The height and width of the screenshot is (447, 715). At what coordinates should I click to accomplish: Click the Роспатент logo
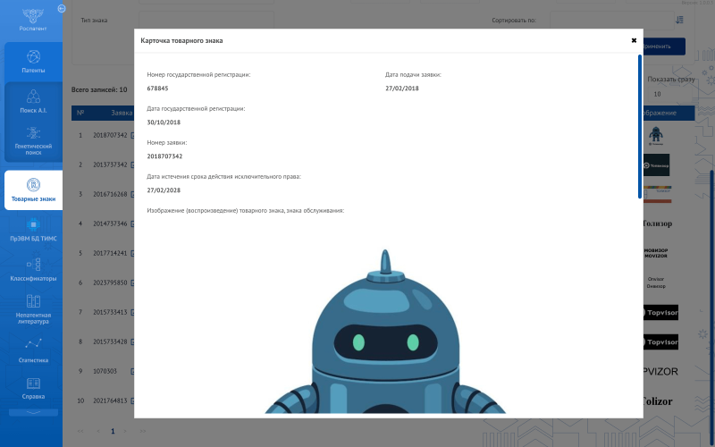[33, 17]
